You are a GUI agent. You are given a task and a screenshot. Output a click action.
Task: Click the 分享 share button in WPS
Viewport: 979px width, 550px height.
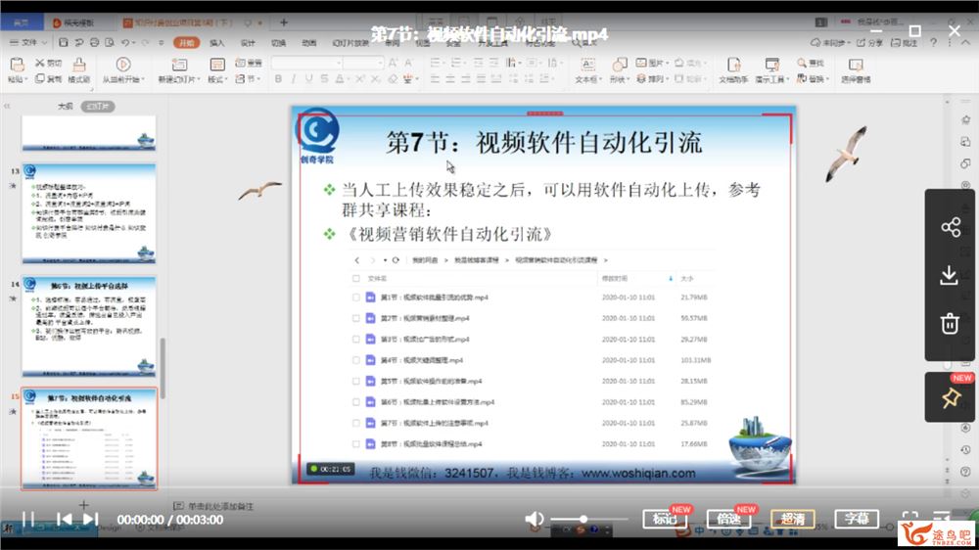pos(869,42)
